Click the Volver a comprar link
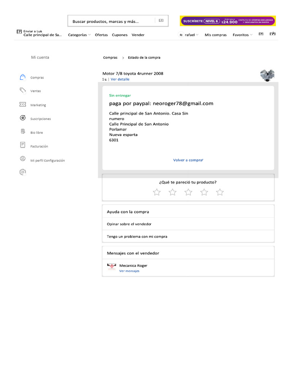The image size is (292, 390). (188, 160)
